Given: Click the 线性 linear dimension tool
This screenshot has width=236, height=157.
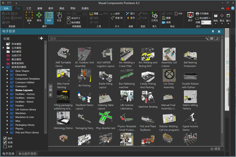Looking at the screenshot, I should [x=115, y=14].
